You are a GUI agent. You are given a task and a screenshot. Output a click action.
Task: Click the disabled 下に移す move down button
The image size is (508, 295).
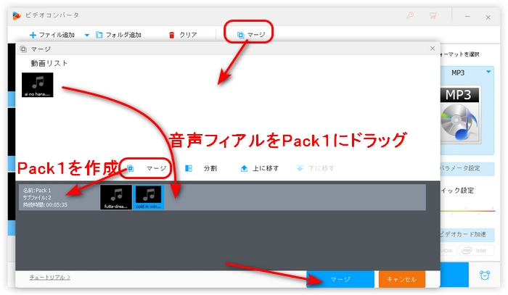tap(315, 168)
